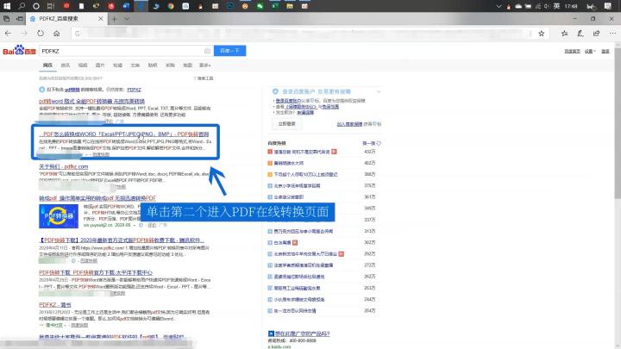This screenshot has width=621, height=349.
Task: Open browser Settings and more menu
Action: coord(612,34)
